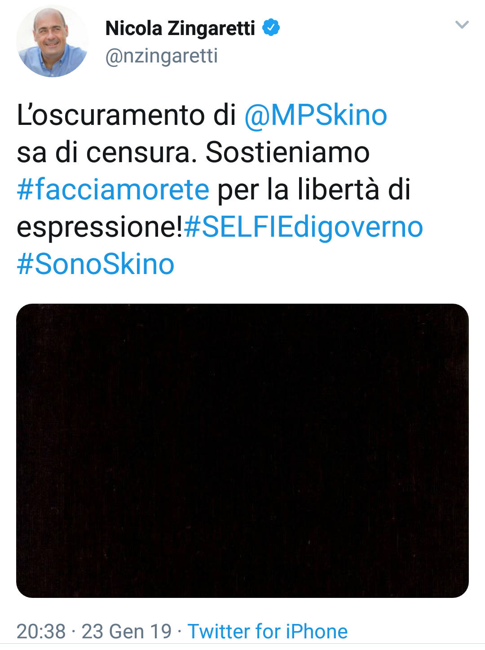Open the Nicola Zingaretti display name
This screenshot has width=485, height=650.
(x=180, y=28)
